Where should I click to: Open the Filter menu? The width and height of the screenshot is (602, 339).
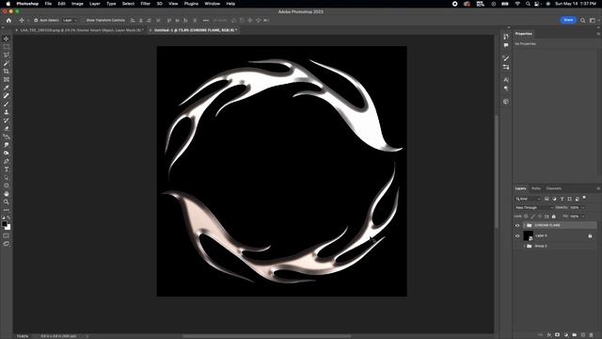[145, 4]
